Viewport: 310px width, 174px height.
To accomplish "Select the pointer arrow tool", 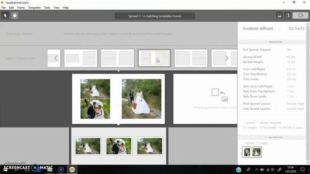I will pyautogui.click(x=5, y=15).
